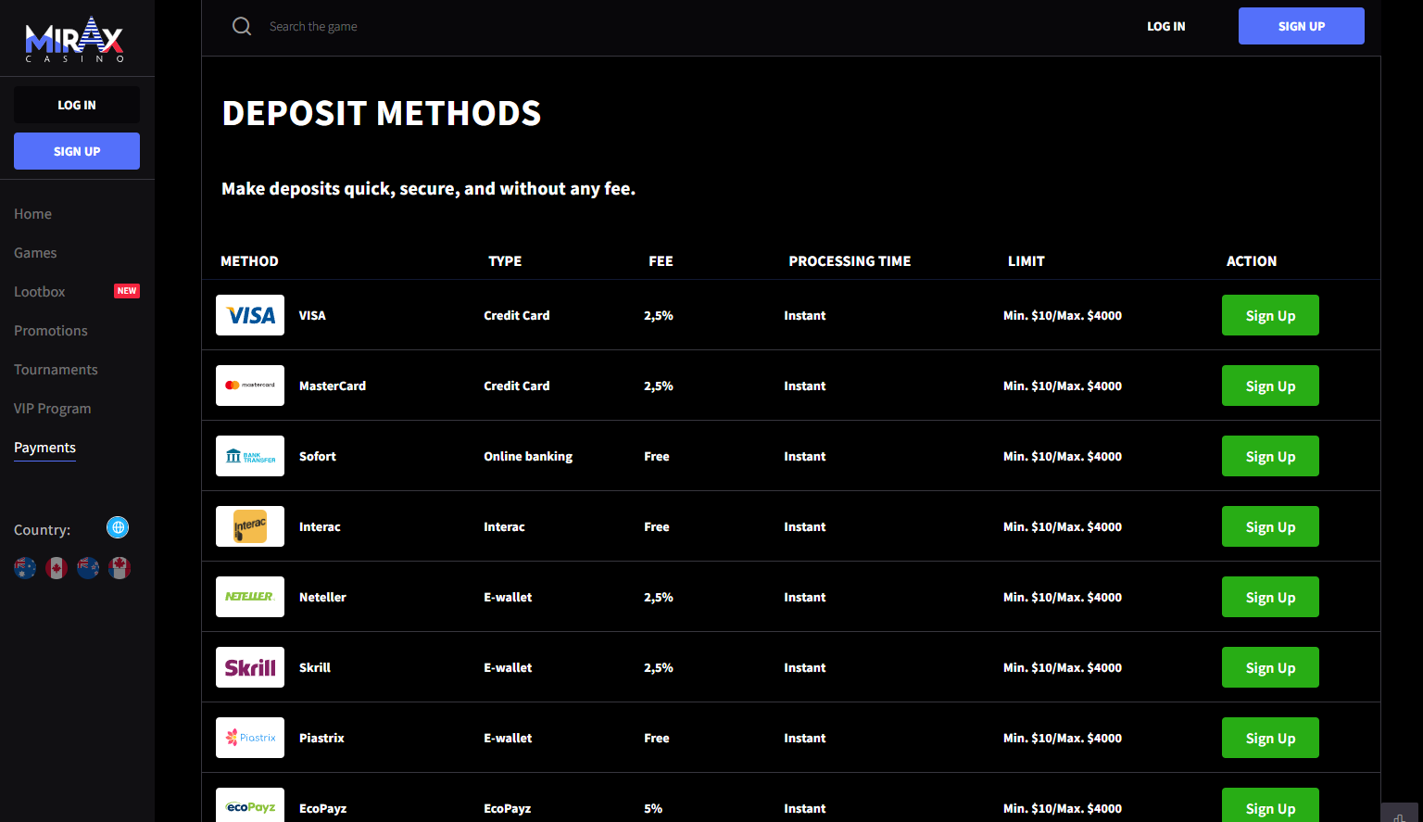Click Sign Up for the Sofort row

[1270, 456]
